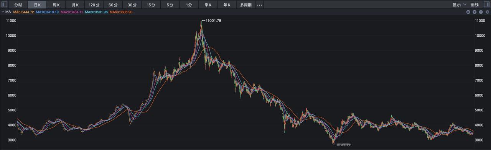The image size is (491, 150).
Task: Open the 多周期 multi-period option
Action: [x=246, y=5]
